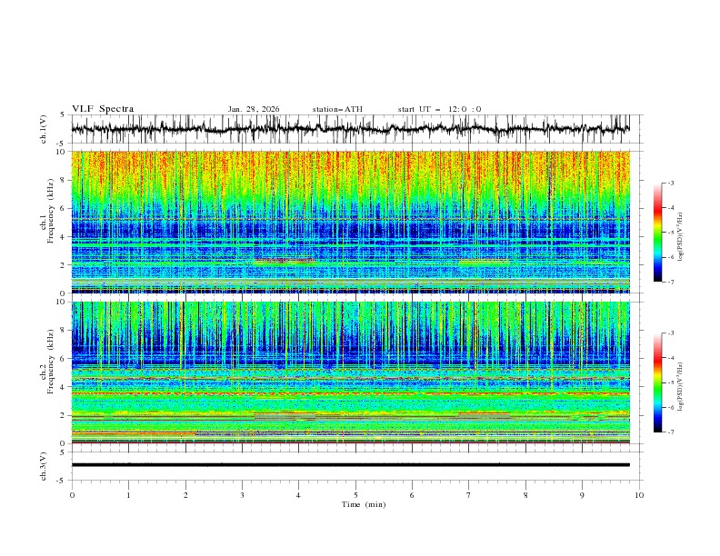This screenshot has height=556, width=720.
Task: Click the "Time (min)" axis label
Action: 364,504
